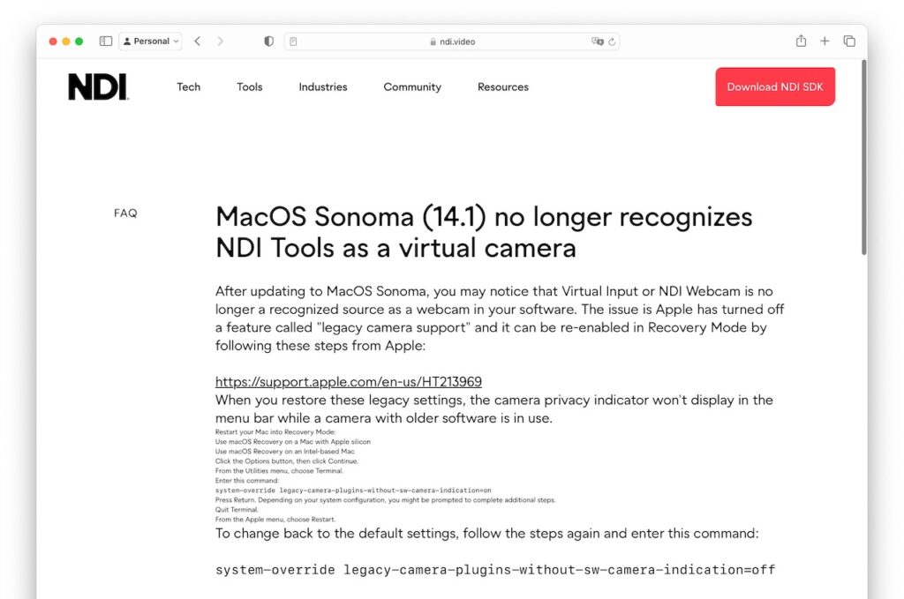The height and width of the screenshot is (599, 904).
Task: Open the Share menu icon
Action: click(801, 41)
